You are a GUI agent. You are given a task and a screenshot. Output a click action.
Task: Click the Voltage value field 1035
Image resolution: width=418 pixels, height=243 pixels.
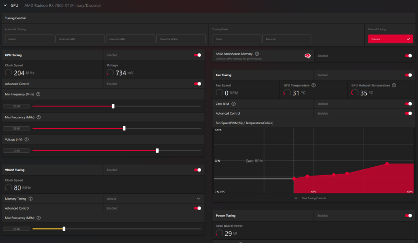pyautogui.click(x=17, y=151)
